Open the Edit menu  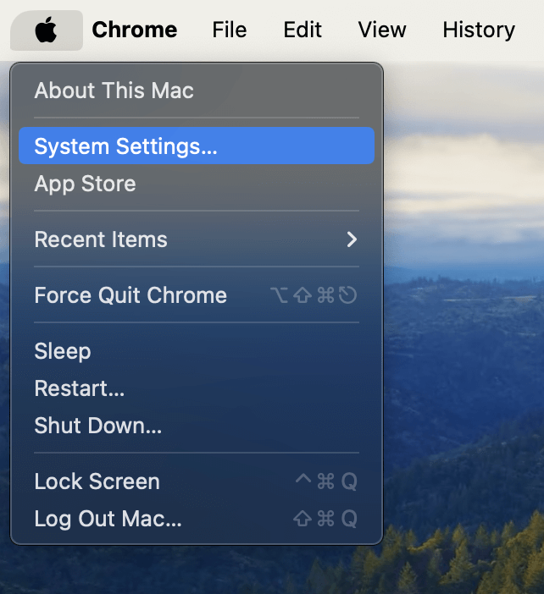pos(303,30)
